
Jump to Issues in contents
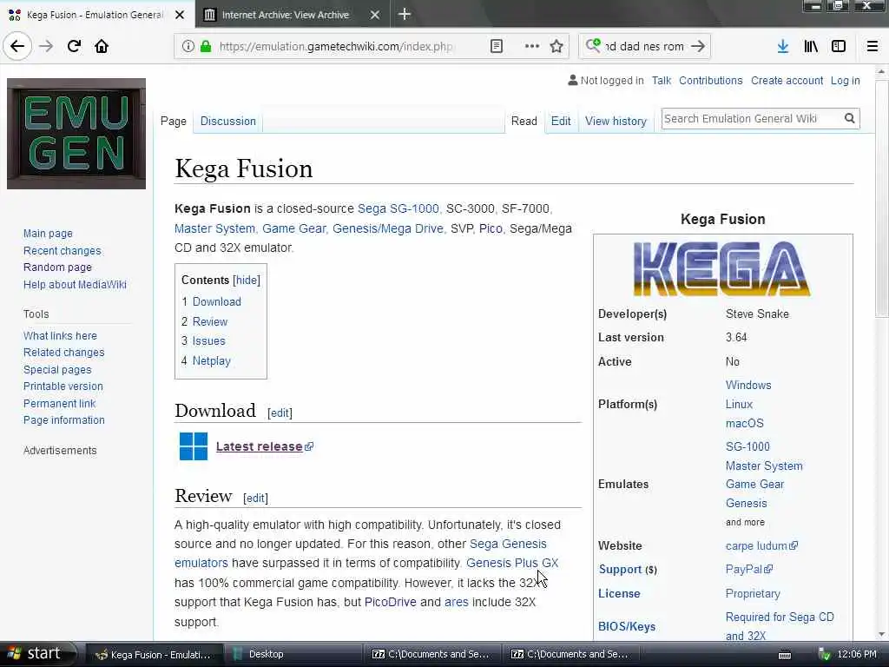coord(208,340)
